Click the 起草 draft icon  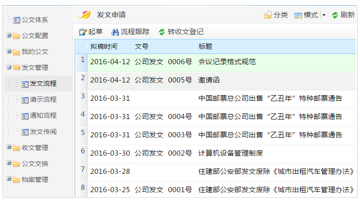(83, 32)
